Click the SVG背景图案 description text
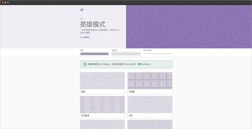252x129 pixels. (x=100, y=31)
